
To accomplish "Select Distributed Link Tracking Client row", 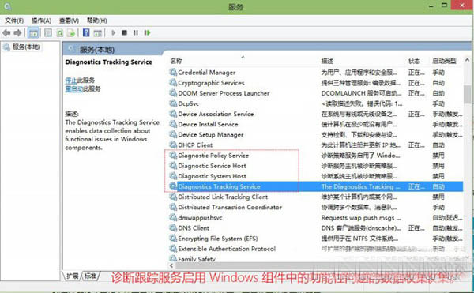I will point(315,197).
